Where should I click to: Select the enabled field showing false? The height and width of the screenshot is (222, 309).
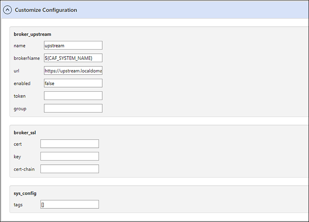pyautogui.click(x=73, y=83)
